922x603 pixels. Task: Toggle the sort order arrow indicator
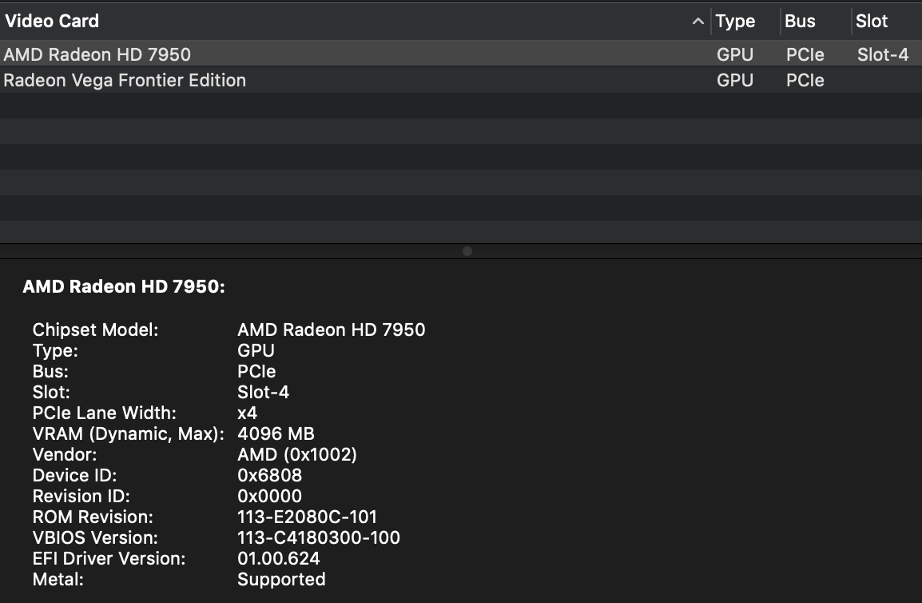[698, 22]
